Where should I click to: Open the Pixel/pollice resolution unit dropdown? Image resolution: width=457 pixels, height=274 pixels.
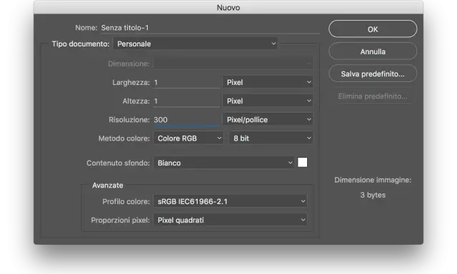pos(268,120)
